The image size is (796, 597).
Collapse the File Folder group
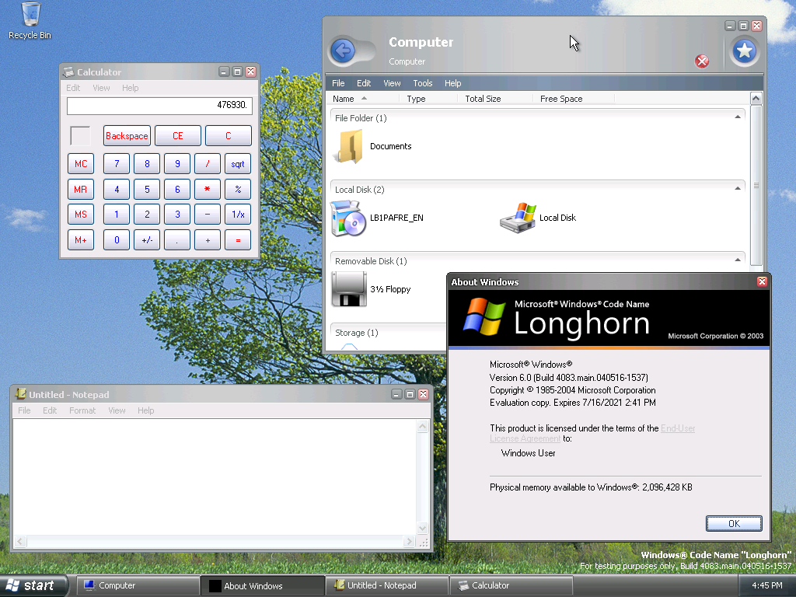737,117
